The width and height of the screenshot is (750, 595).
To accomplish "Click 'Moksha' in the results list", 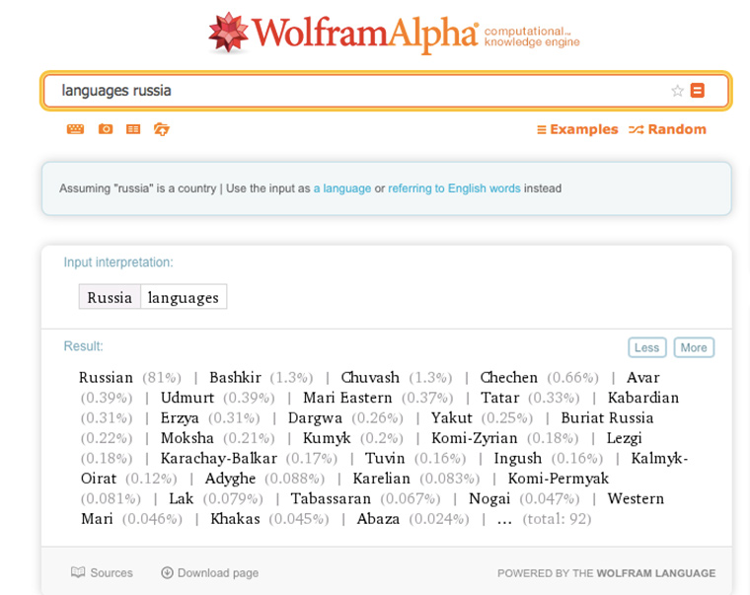I will pyautogui.click(x=187, y=438).
